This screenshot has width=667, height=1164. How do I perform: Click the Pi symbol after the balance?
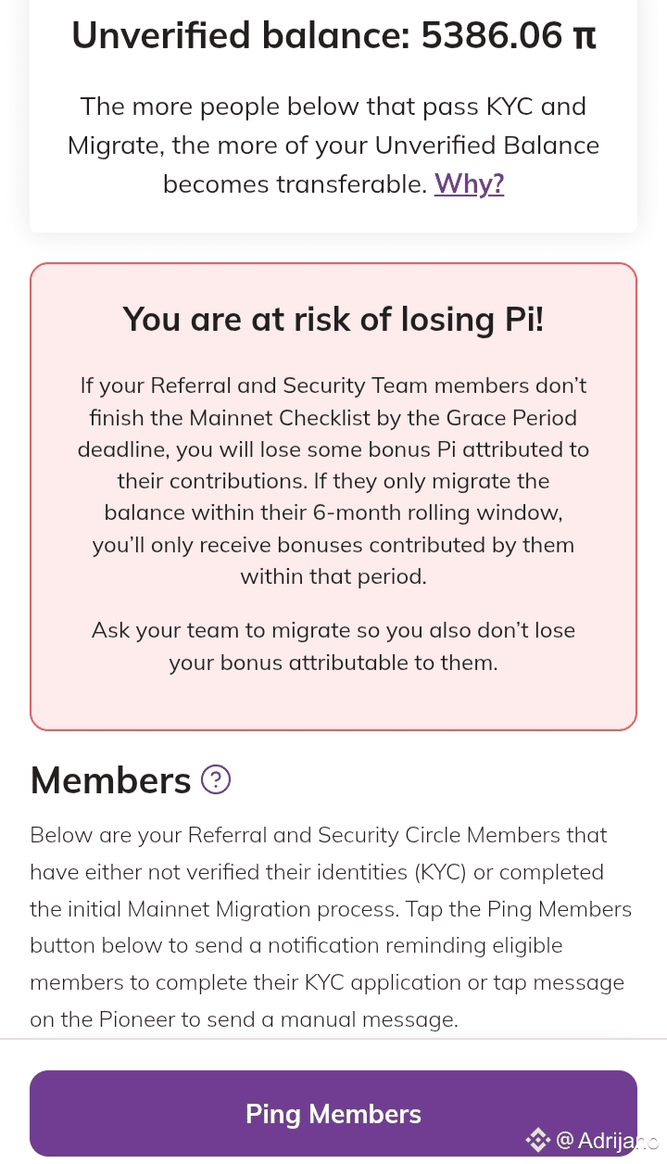[584, 36]
